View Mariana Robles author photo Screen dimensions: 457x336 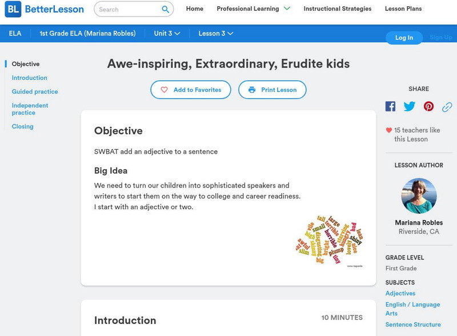(x=419, y=196)
